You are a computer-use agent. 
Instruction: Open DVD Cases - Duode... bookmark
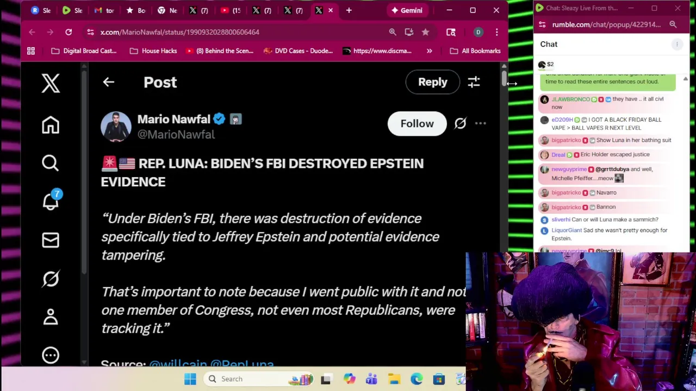tap(298, 51)
